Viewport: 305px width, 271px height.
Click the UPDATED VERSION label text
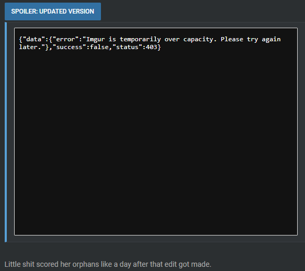click(x=67, y=11)
